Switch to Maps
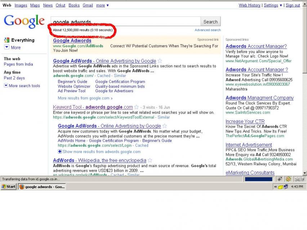307x230 pixels. click(35, 5)
